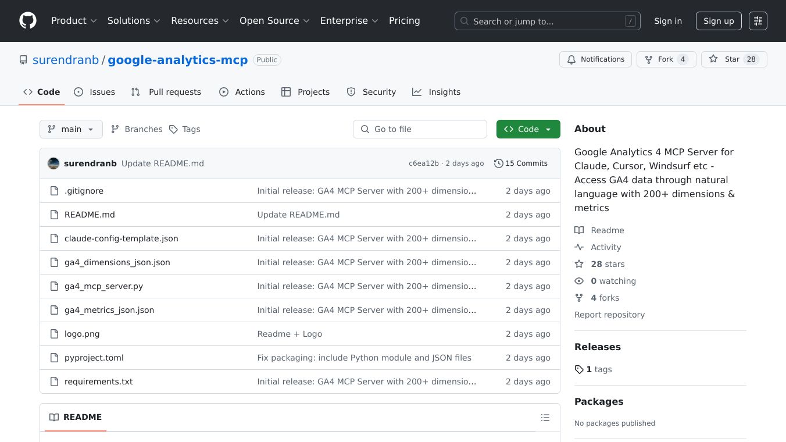
Task: Click the Sign up button
Action: (719, 21)
